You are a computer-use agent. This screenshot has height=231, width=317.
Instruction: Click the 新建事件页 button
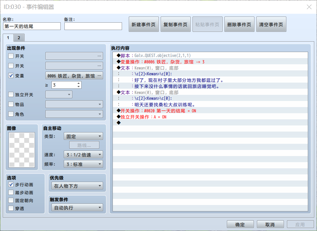pos(143,24)
